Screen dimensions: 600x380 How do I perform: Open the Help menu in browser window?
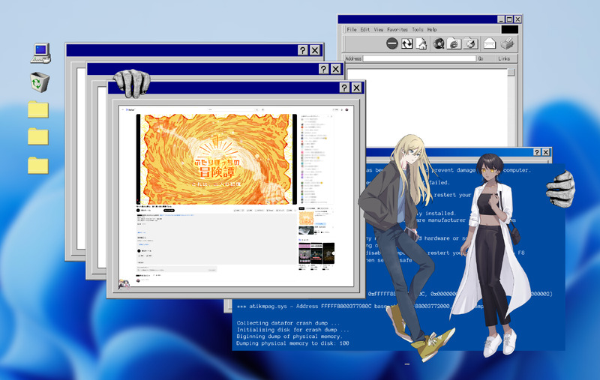click(432, 29)
